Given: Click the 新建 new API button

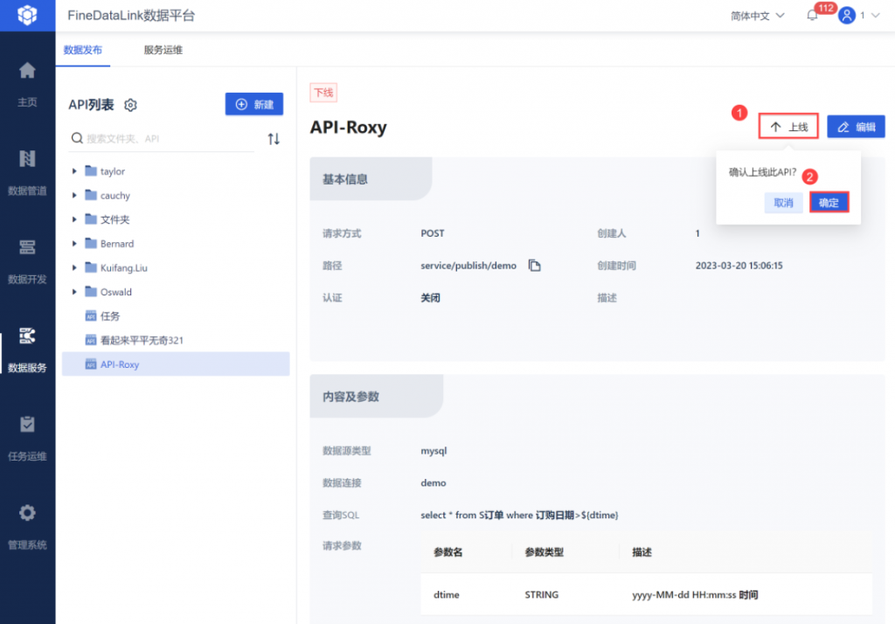Looking at the screenshot, I should tap(254, 105).
